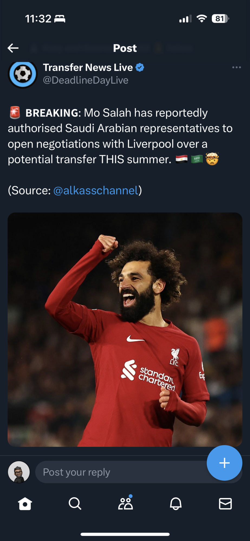Open the Search tab

(x=75, y=504)
